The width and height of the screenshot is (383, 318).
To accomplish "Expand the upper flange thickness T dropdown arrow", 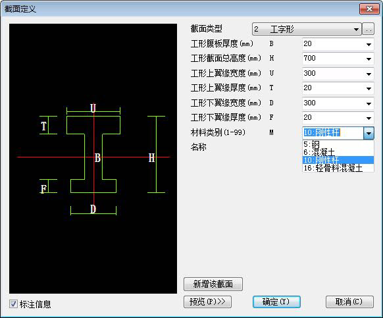I will pos(369,88).
